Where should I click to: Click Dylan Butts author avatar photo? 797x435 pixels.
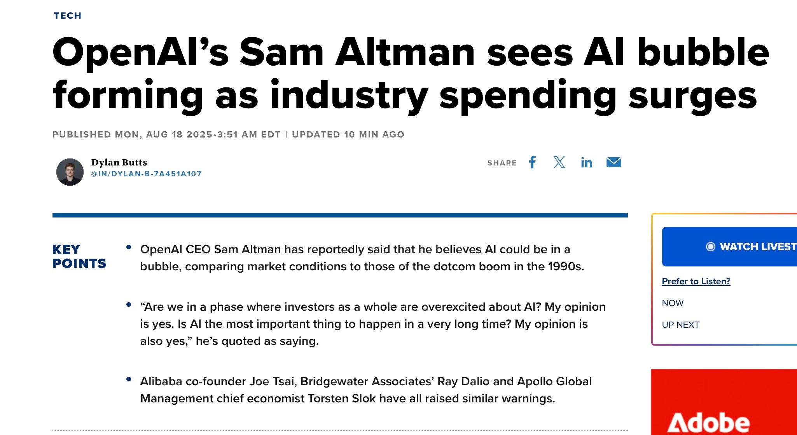[x=70, y=172]
